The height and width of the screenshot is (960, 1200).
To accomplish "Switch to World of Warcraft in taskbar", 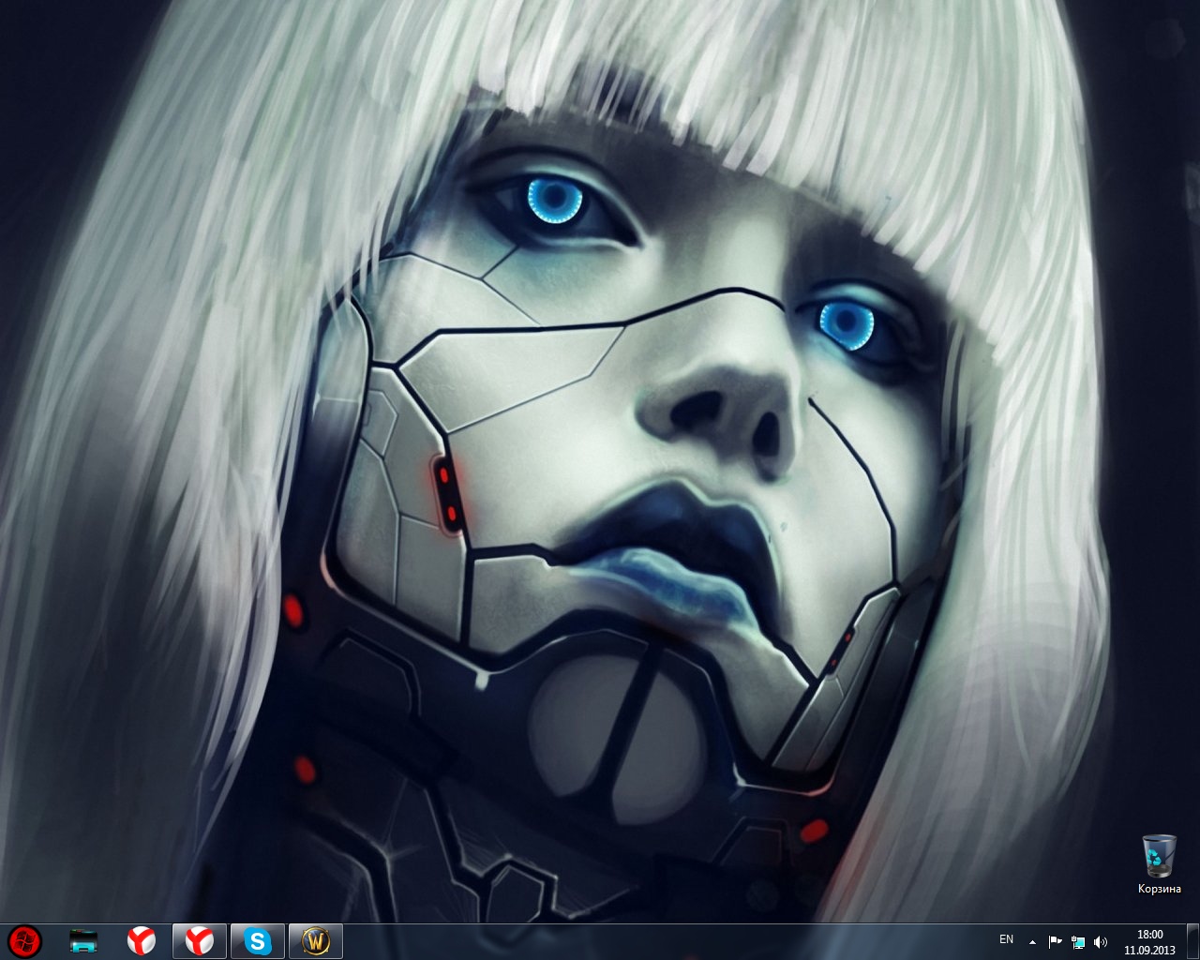I will point(315,940).
